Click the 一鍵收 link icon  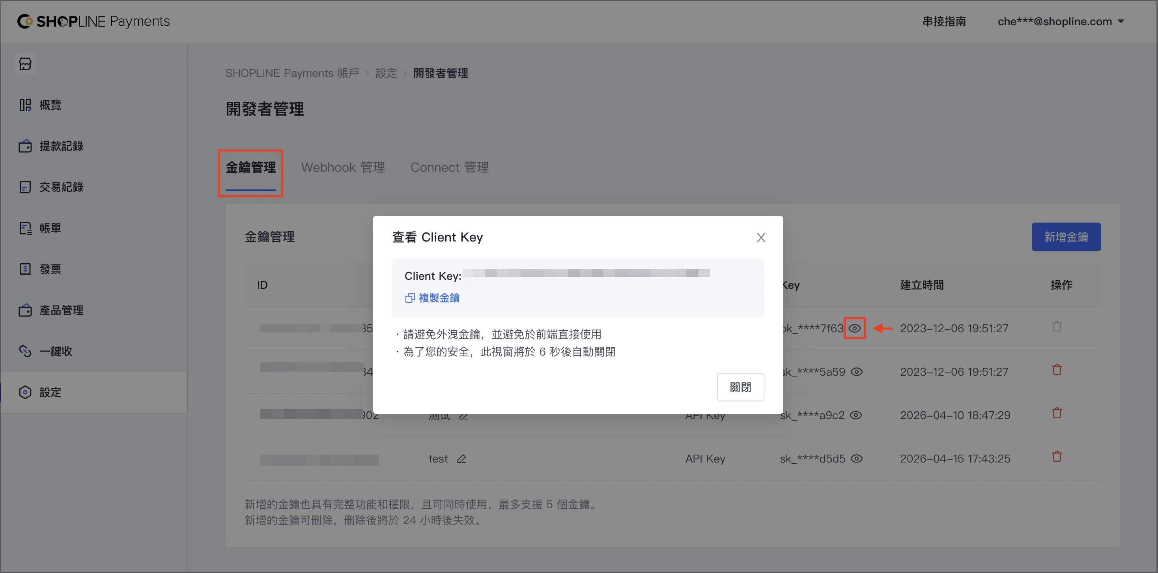point(25,351)
